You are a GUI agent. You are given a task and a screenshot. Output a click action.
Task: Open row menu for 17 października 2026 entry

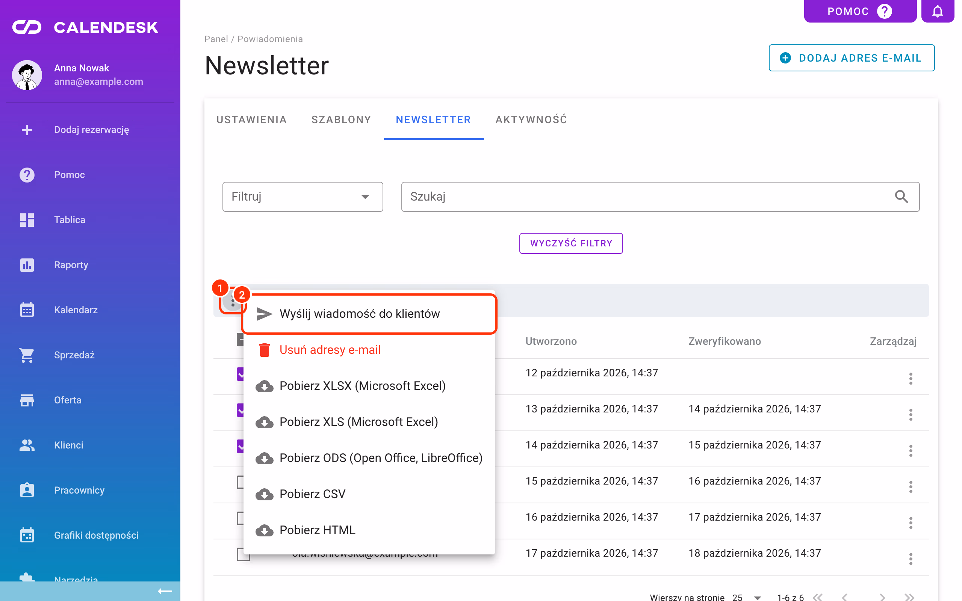click(910, 559)
